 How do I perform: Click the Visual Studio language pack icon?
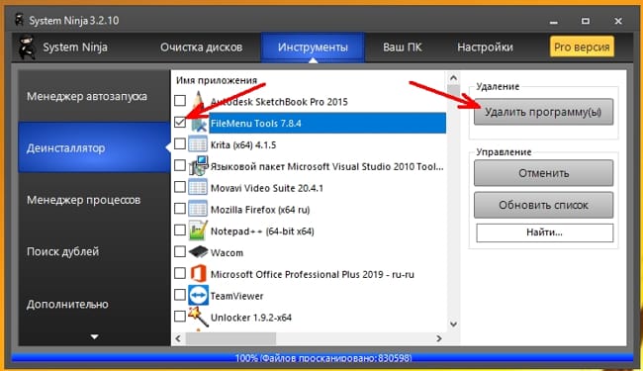point(198,165)
